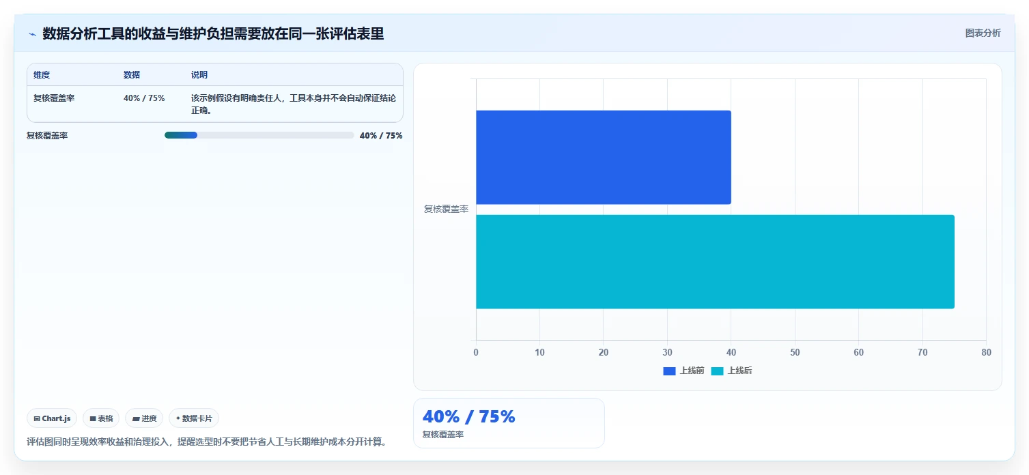The height and width of the screenshot is (475, 1029).
Task: Click the 复核覆盖率 caption in data card
Action: (x=442, y=435)
